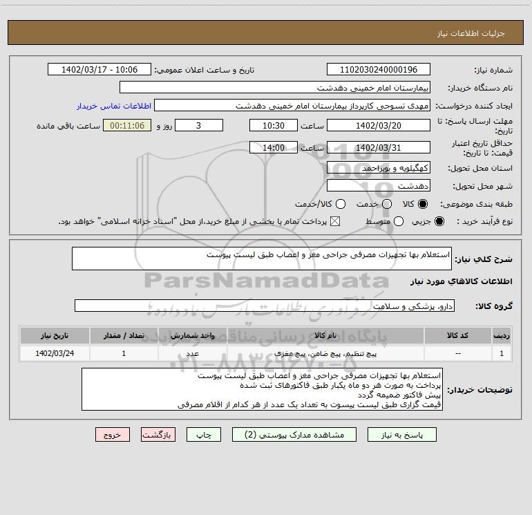Select the کالا/خدمت radio button

tap(341, 204)
